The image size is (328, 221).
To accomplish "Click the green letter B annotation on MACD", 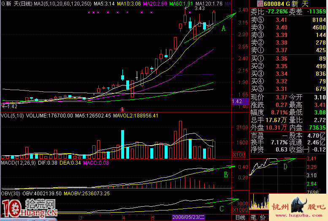I will coord(225,174).
